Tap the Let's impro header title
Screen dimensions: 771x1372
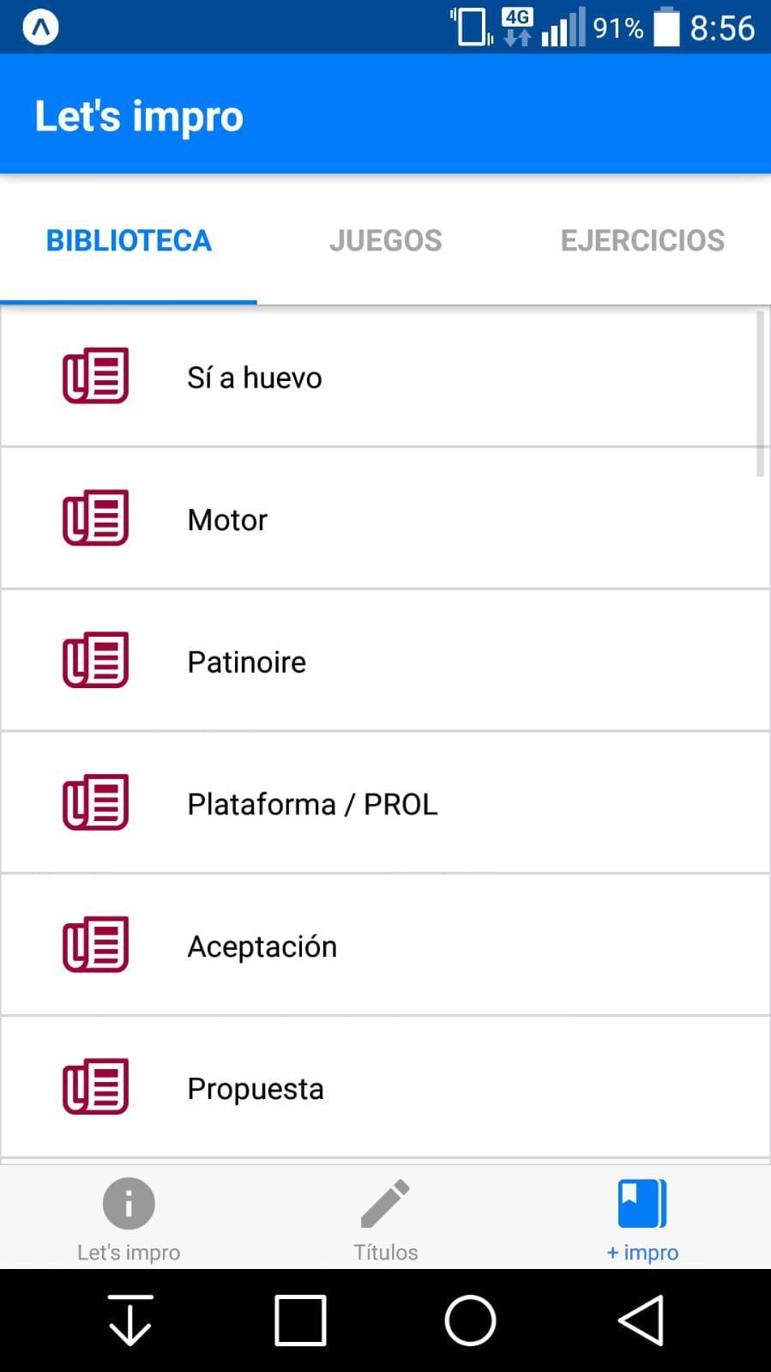click(x=139, y=116)
